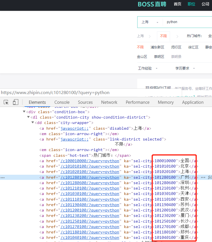Screen dimensions: 212x242
Task: Click the zhipin.com URL address field
Action: (x=91, y=93)
